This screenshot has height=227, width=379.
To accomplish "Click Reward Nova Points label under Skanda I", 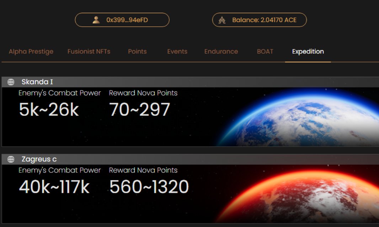I will pos(143,93).
